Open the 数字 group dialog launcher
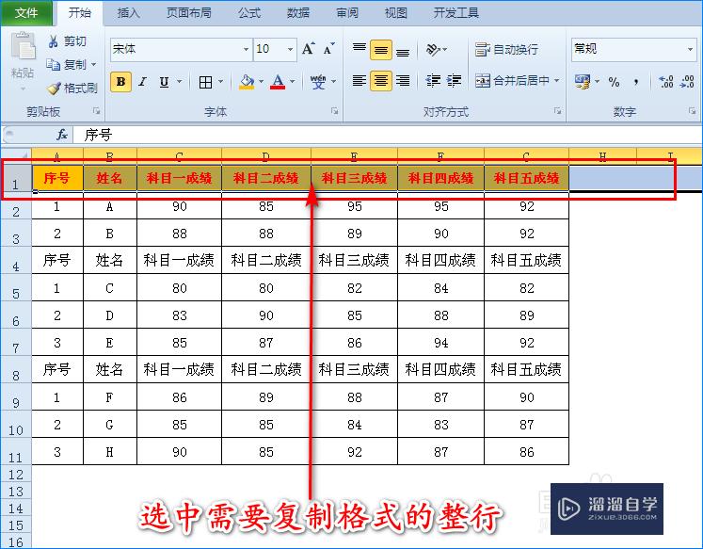This screenshot has width=703, height=549. point(693,111)
